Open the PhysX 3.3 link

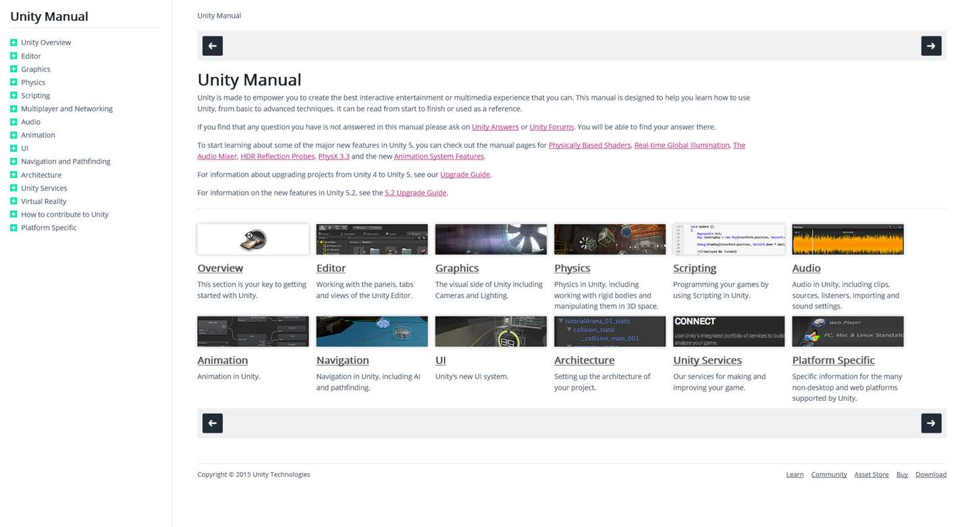point(334,157)
